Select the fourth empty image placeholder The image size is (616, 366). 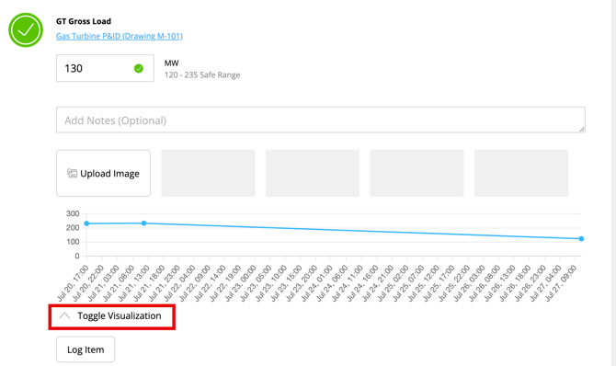pyautogui.click(x=521, y=173)
